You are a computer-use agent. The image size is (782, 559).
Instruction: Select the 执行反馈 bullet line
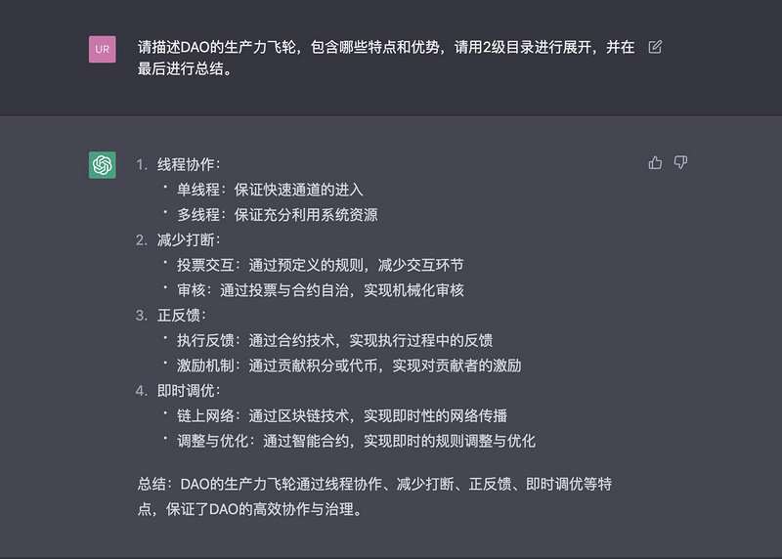coord(334,340)
